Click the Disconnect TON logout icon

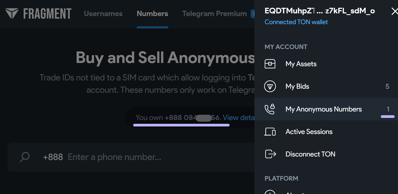point(270,154)
